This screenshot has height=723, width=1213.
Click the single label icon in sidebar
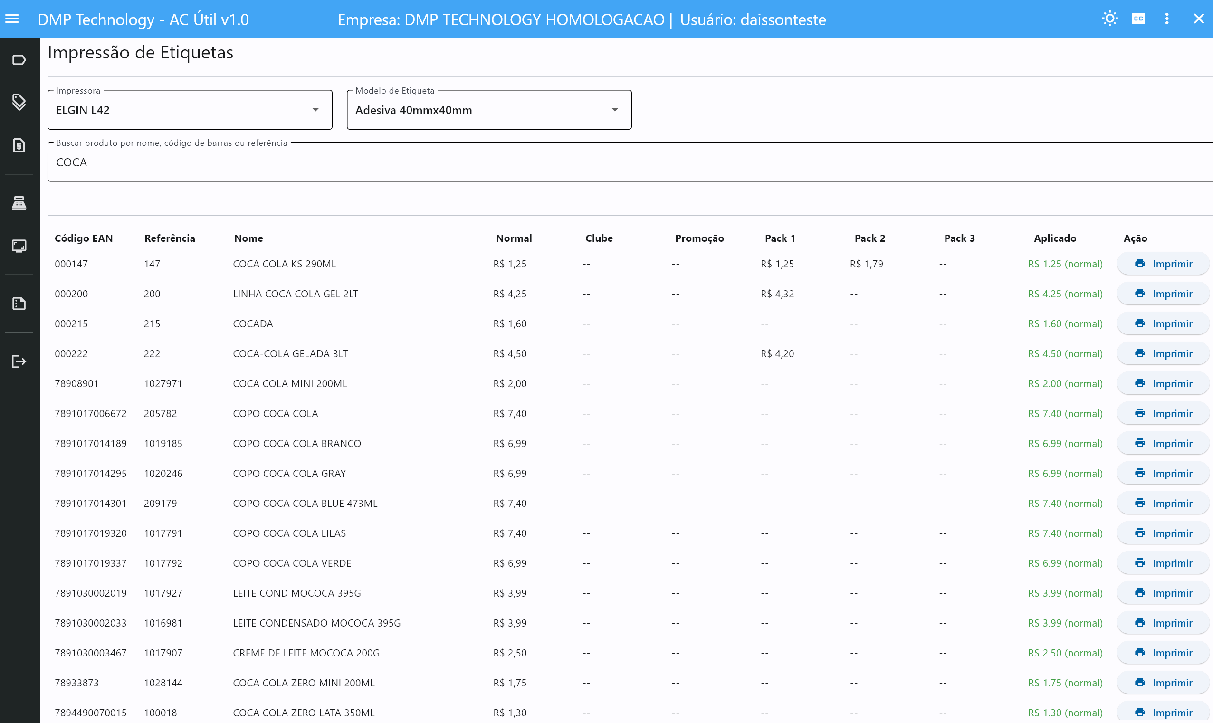click(x=19, y=60)
